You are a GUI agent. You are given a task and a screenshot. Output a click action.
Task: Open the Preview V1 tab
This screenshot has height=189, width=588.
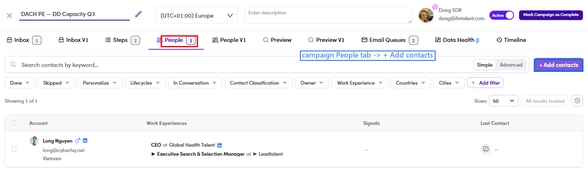326,40
